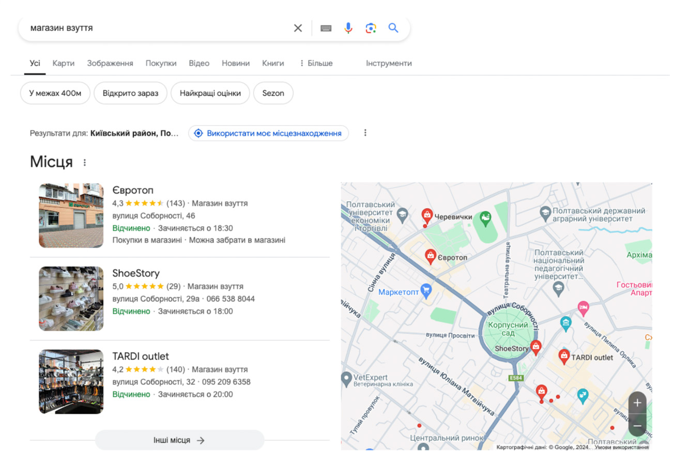
Task: Zoom in the map with plus button
Action: click(637, 402)
